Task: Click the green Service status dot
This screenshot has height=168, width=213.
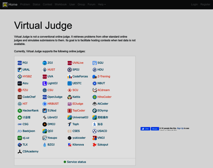Action: pos(65,162)
